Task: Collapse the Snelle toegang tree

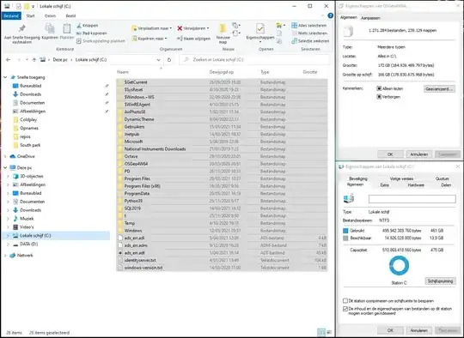Action: point(5,77)
